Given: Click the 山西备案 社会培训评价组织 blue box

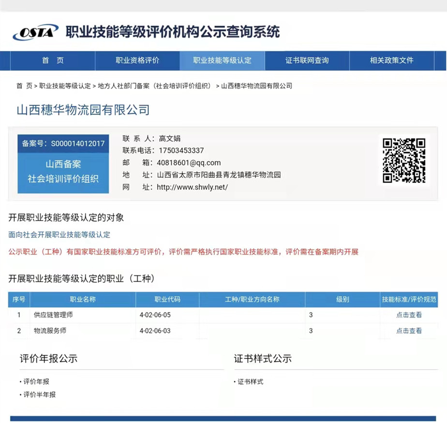Looking at the screenshot, I should coord(63,173).
